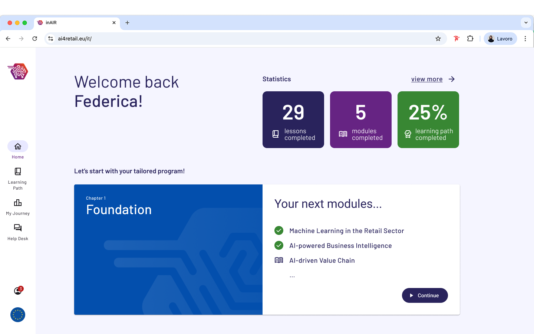Screen dimensions: 534x334
Task: Click the inAIR logo in the sidebar
Action: click(x=18, y=71)
